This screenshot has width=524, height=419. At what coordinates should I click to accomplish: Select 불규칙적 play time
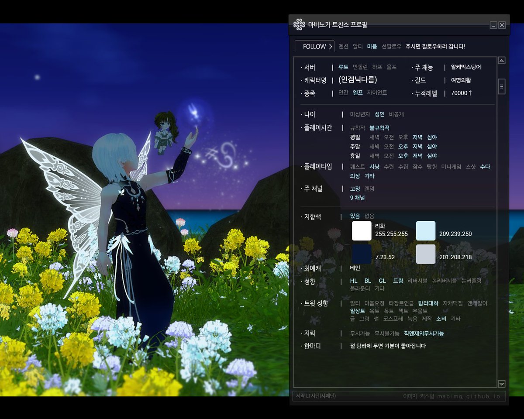pyautogui.click(x=379, y=128)
